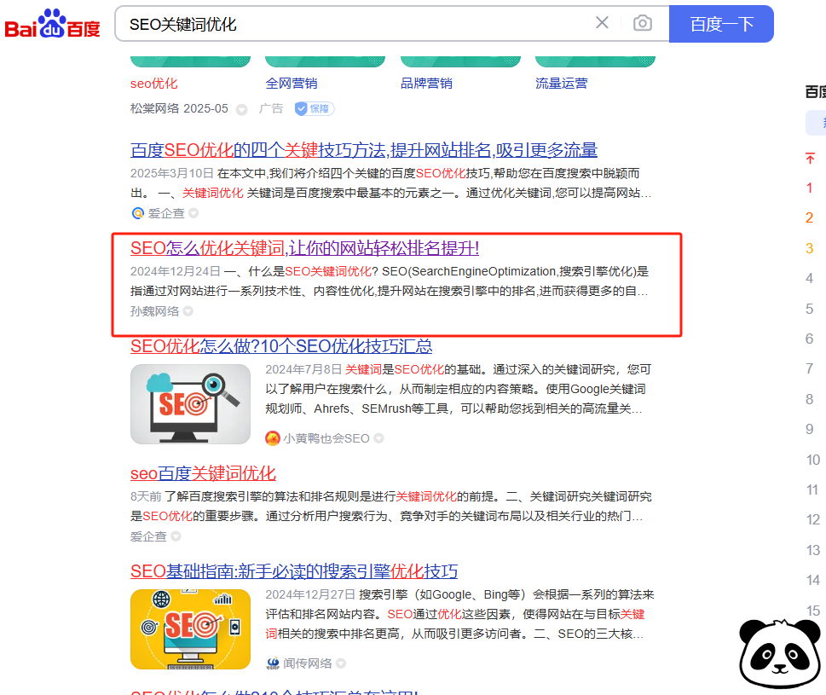The image size is (826, 695).
Task: Click number 10 in the side index list
Action: [x=813, y=460]
